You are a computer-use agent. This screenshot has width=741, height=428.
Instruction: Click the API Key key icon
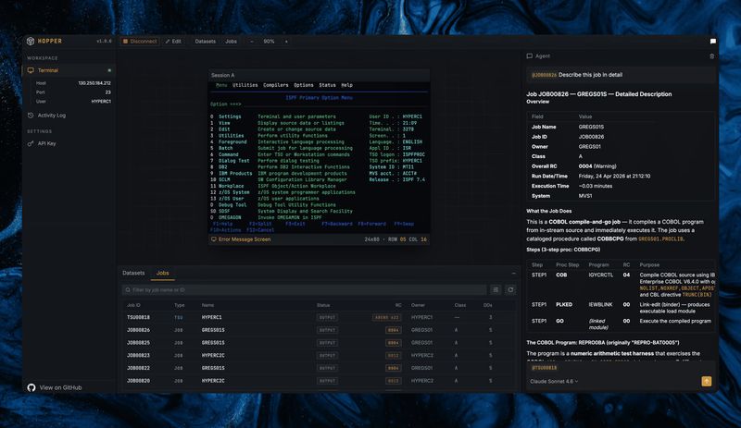(31, 143)
